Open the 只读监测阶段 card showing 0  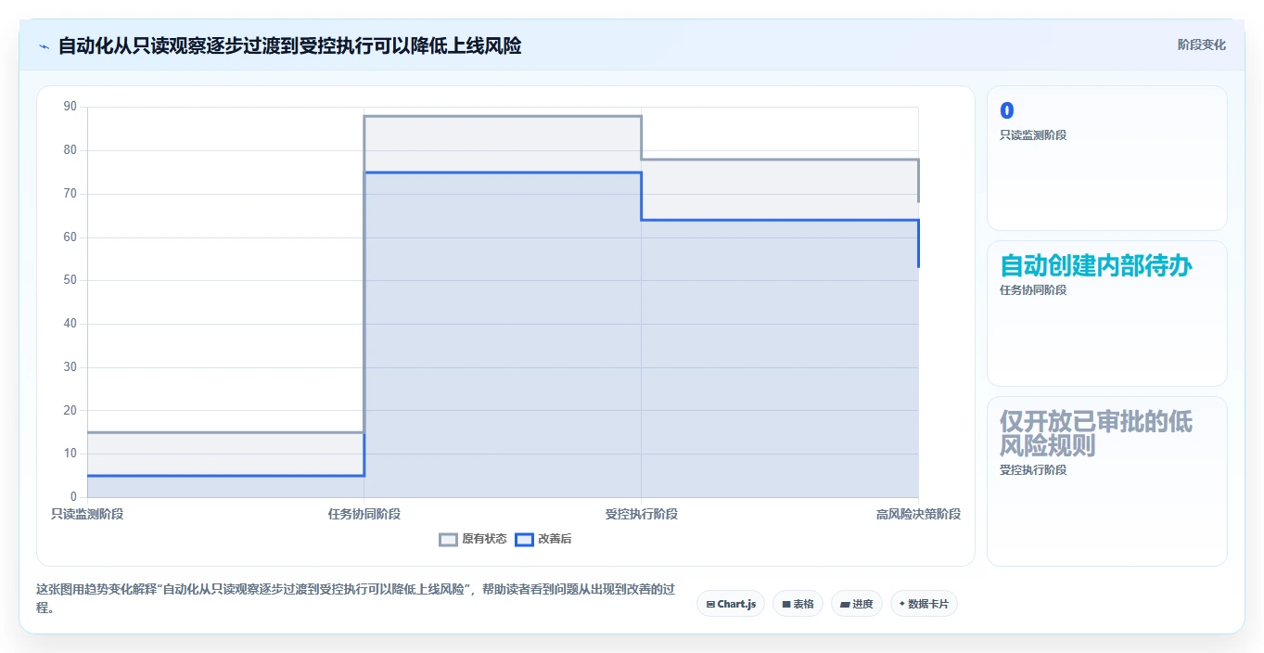(x=1107, y=159)
